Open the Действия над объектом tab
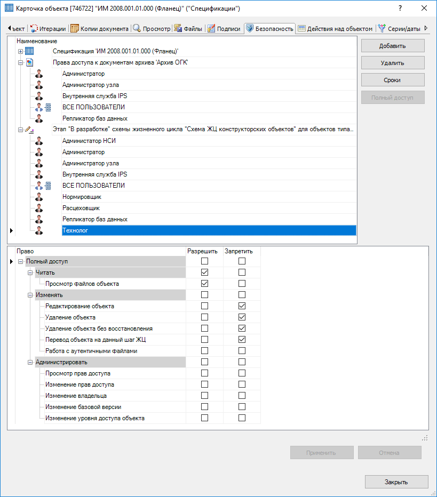The width and height of the screenshot is (437, 497). coord(336,29)
